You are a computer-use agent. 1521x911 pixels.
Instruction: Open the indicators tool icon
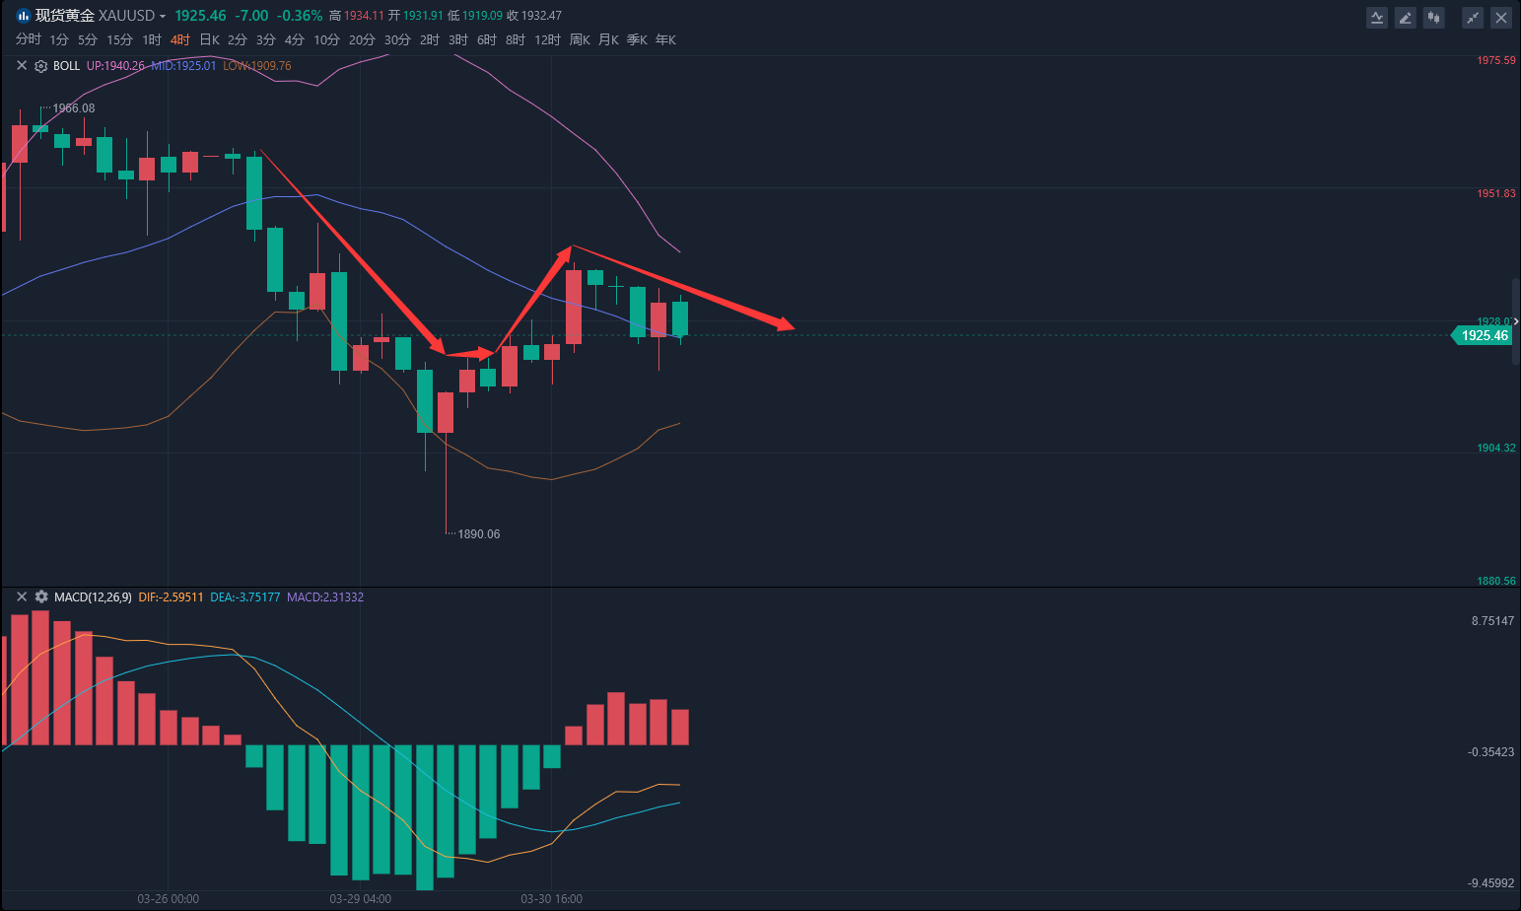(x=1377, y=17)
